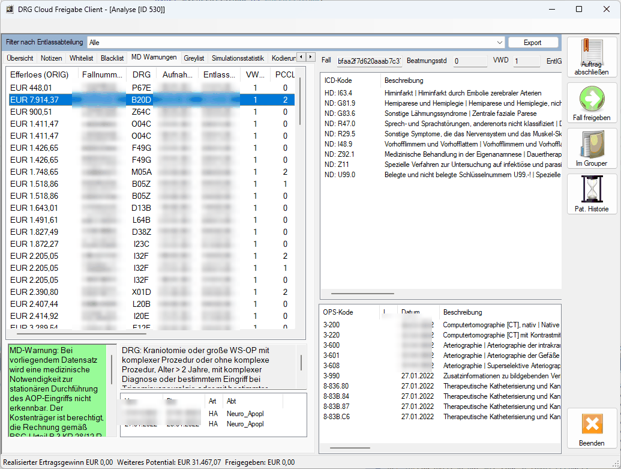Click the VWD value field
The height and width of the screenshot is (469, 621).
click(x=526, y=61)
